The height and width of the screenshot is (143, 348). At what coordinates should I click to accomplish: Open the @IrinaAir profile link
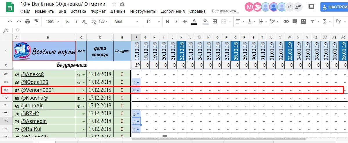(x=32, y=106)
